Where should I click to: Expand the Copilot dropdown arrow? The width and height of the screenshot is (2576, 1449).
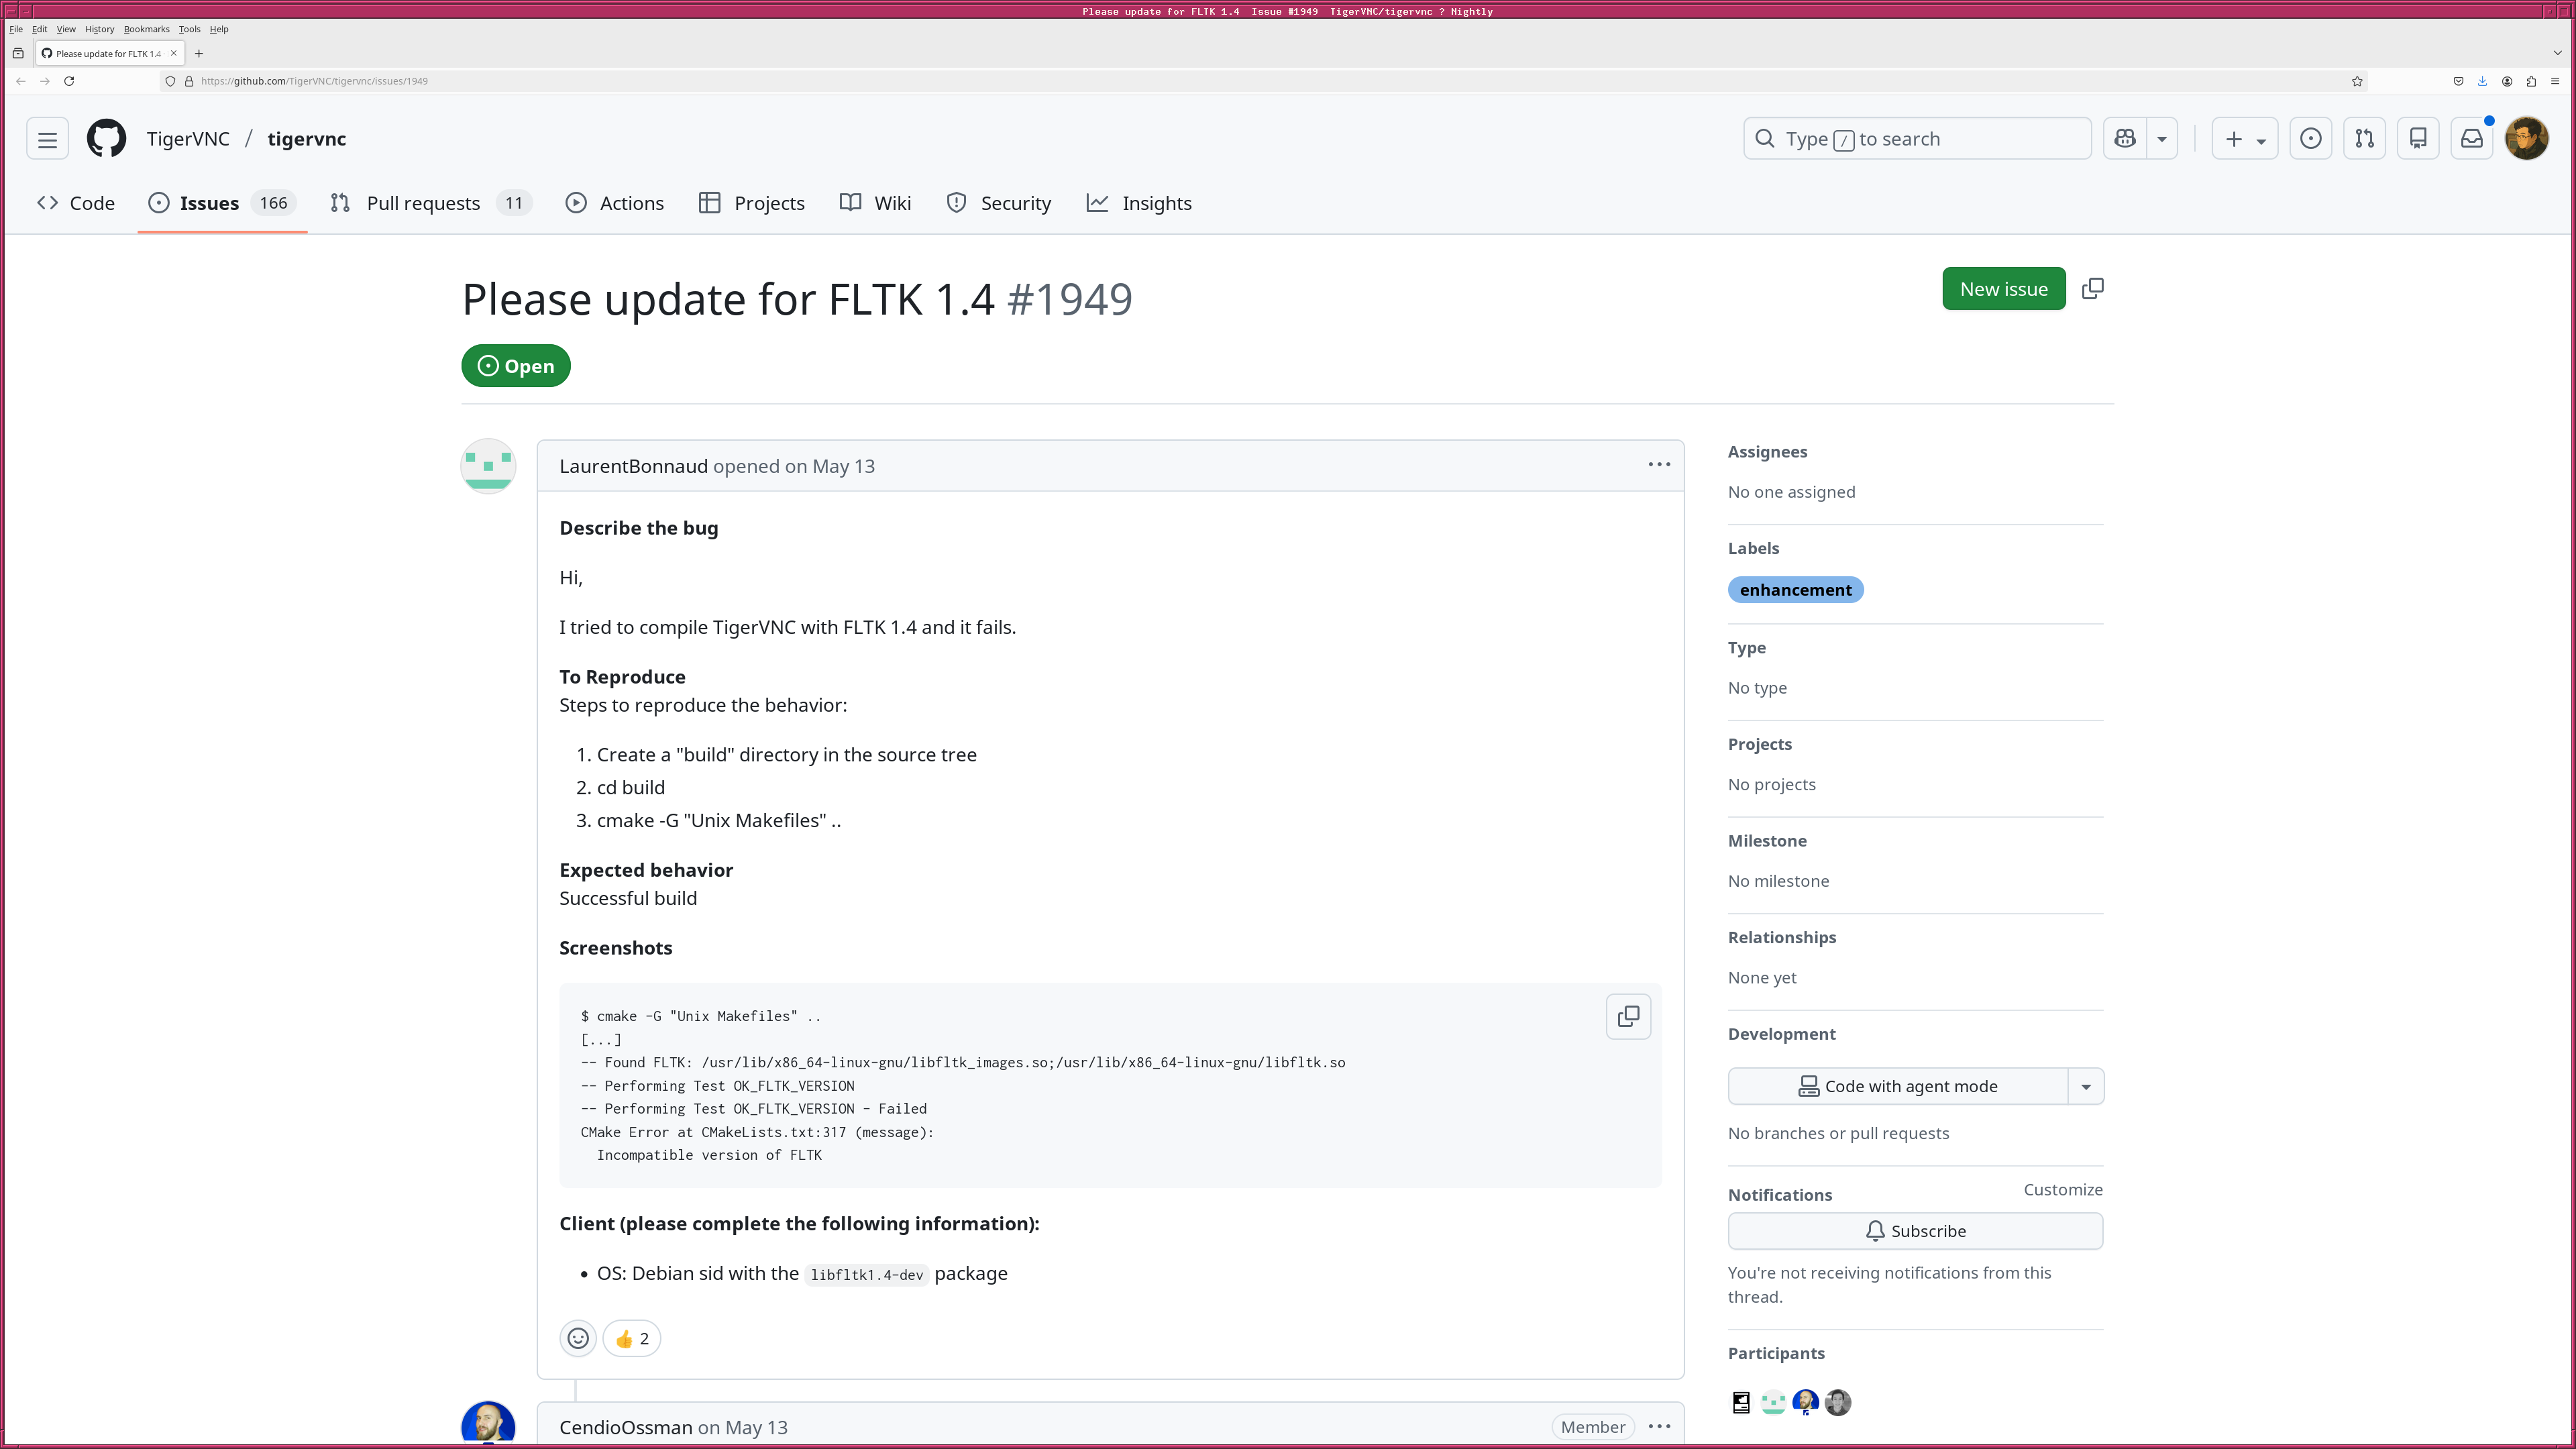2162,139
